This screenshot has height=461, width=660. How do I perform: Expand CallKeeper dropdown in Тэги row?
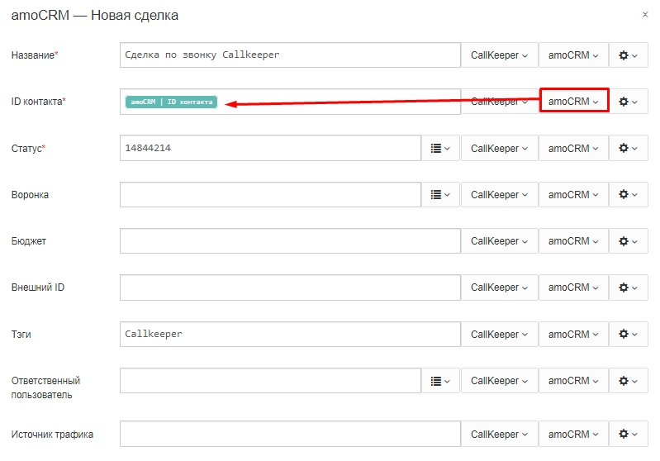(x=500, y=335)
